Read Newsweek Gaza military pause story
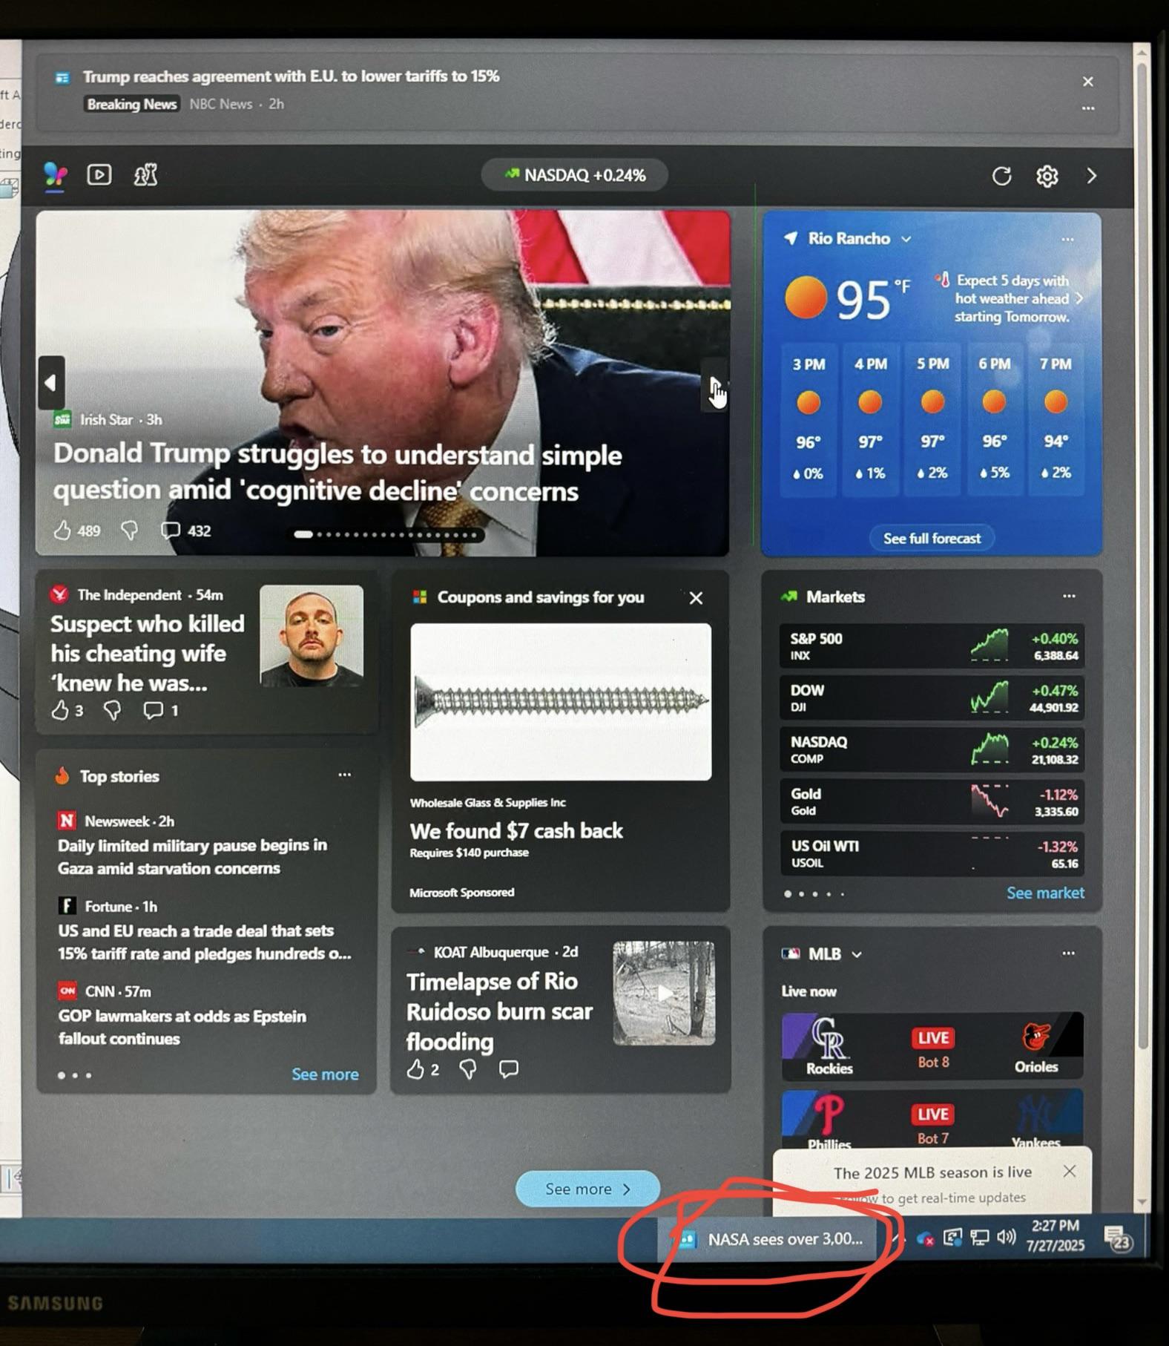 click(x=193, y=856)
